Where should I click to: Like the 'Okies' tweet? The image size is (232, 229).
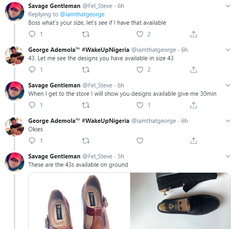click(x=140, y=140)
